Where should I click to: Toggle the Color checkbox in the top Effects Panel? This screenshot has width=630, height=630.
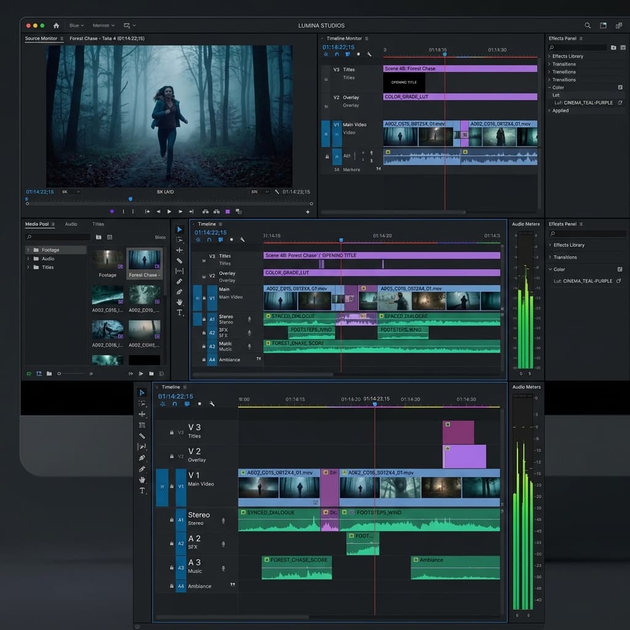tap(620, 87)
